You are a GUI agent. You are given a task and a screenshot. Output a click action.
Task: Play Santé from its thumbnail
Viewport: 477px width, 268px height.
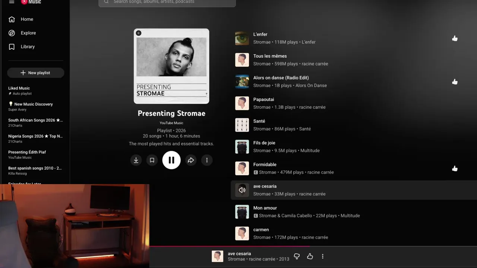pyautogui.click(x=242, y=125)
